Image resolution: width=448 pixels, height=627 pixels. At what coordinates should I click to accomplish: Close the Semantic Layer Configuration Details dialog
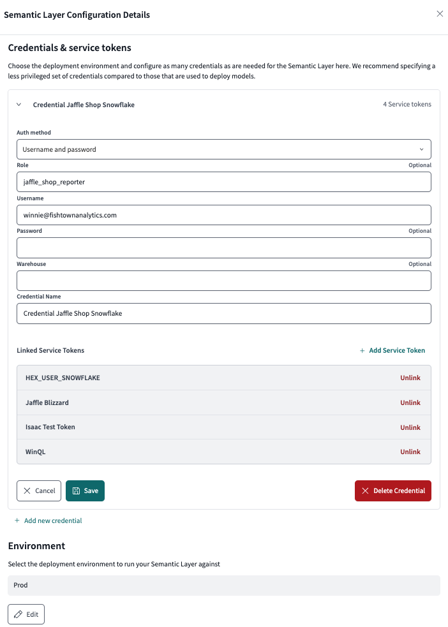[440, 13]
